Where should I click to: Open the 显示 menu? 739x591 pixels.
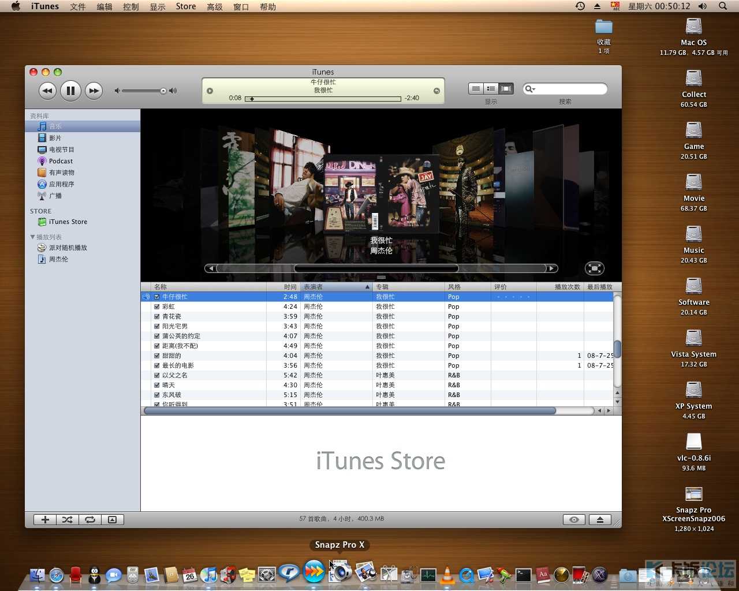pyautogui.click(x=158, y=6)
